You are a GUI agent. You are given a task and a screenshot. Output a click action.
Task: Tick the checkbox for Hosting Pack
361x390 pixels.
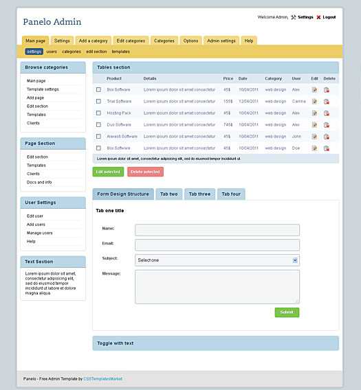[x=98, y=113]
